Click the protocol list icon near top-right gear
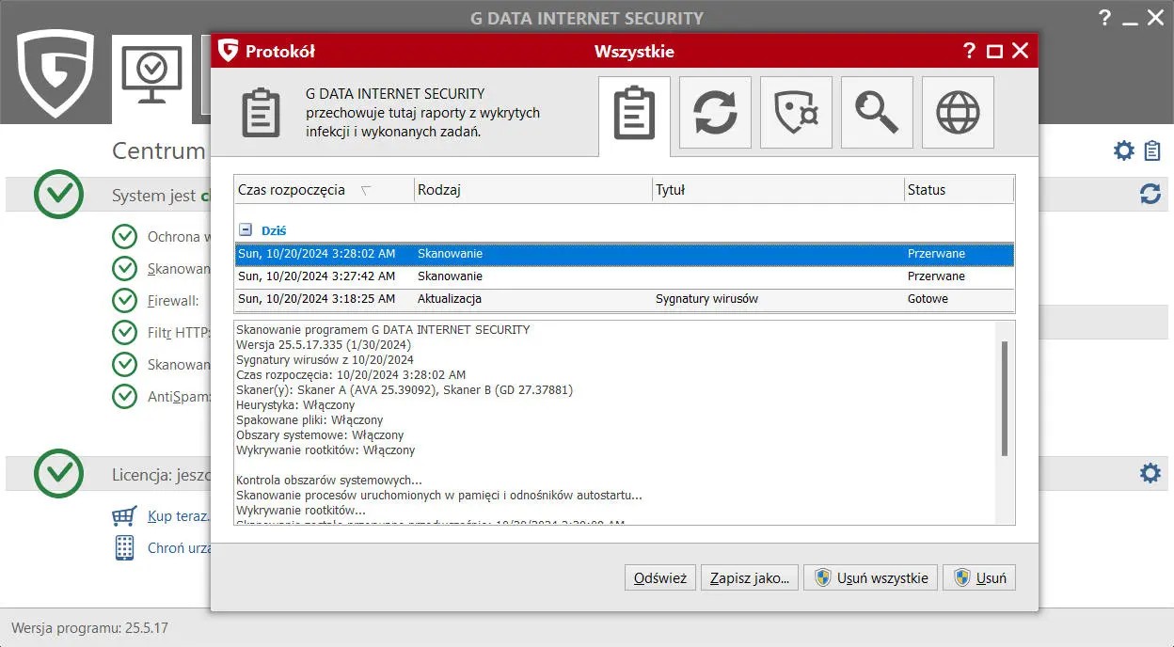 (1150, 150)
